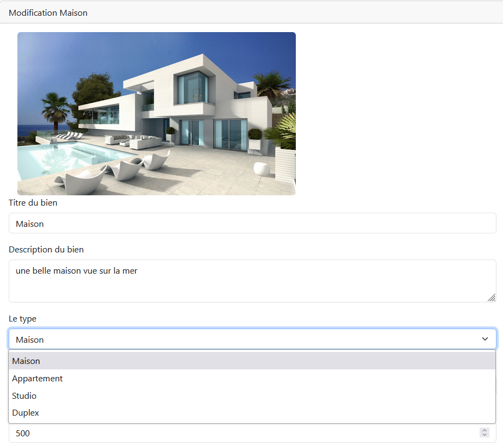Collapse the Le type dropdown
Image resolution: width=503 pixels, height=445 pixels.
tap(252, 339)
